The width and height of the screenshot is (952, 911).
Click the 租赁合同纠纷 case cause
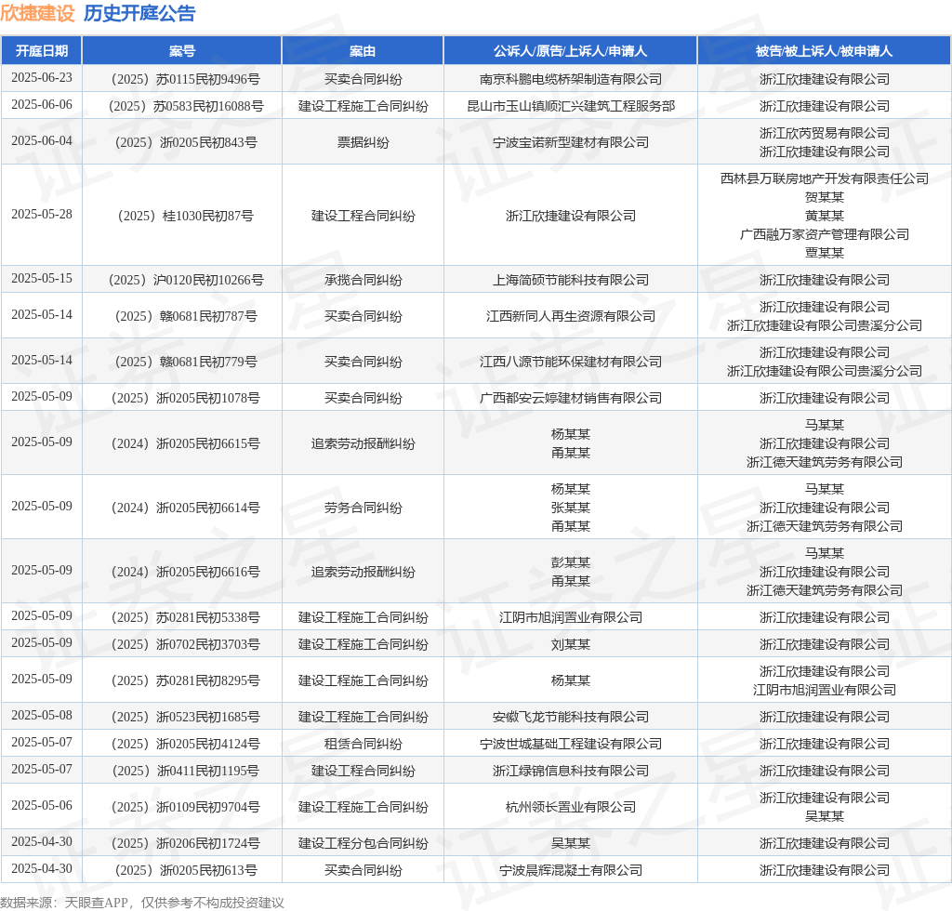coord(363,744)
